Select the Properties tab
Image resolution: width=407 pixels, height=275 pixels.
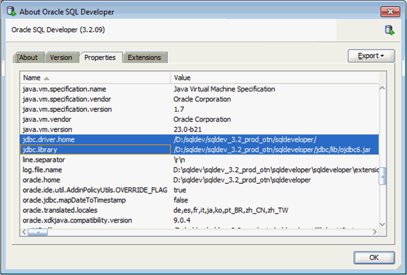[100, 58]
